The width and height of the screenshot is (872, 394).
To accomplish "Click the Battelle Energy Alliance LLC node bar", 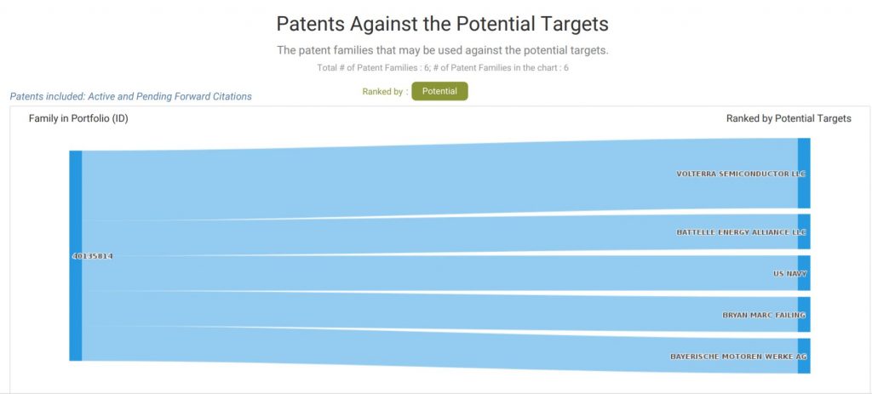I will coord(804,231).
